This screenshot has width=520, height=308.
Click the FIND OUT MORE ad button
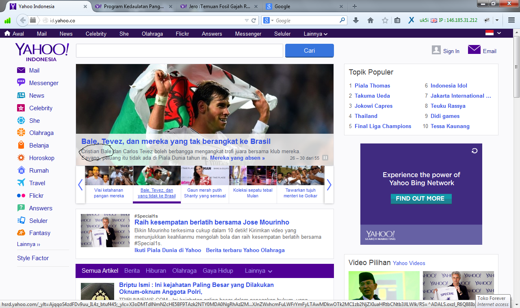pos(421,199)
